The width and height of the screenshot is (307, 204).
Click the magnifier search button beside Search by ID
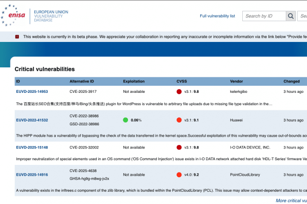291,16
